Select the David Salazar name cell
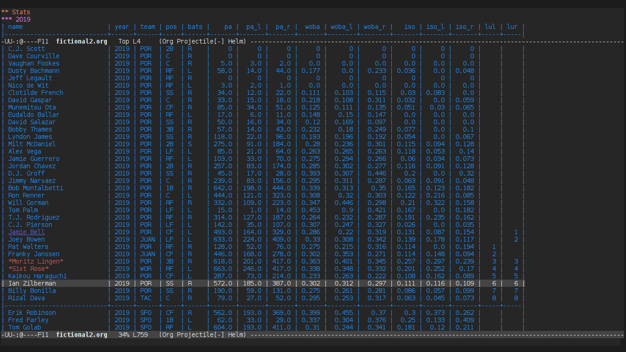The height and width of the screenshot is (352, 626). tap(32, 122)
